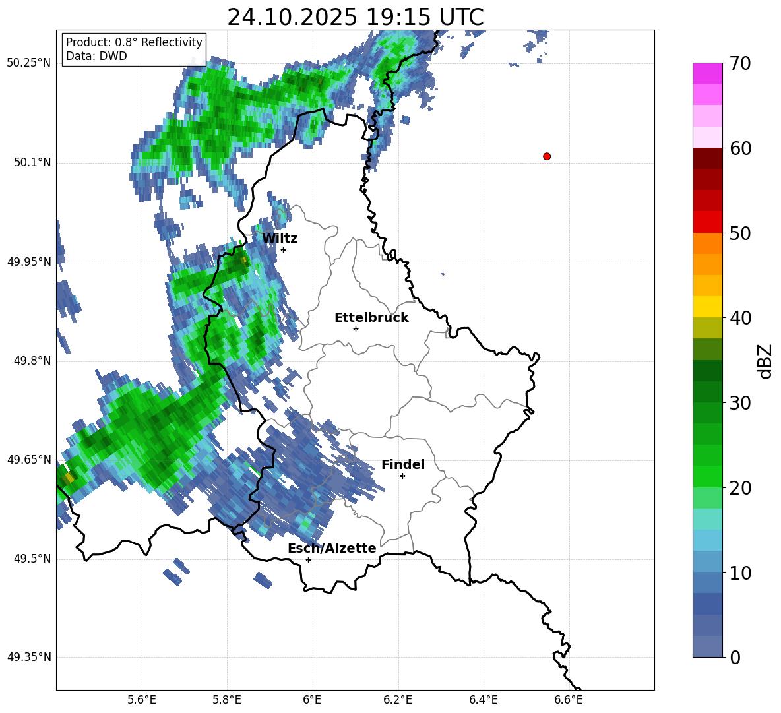Click the 0 tick label on colorbar
The image size is (781, 713).
735,657
